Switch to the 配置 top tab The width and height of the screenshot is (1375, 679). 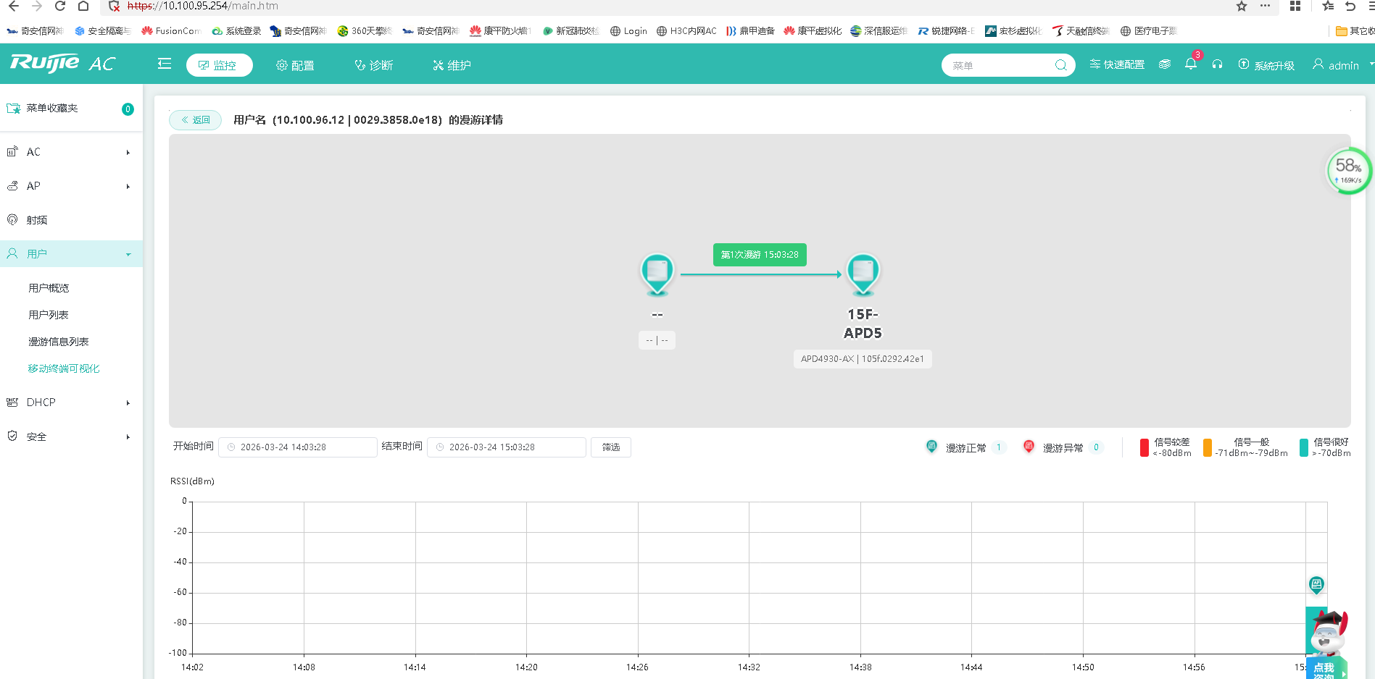click(x=295, y=65)
